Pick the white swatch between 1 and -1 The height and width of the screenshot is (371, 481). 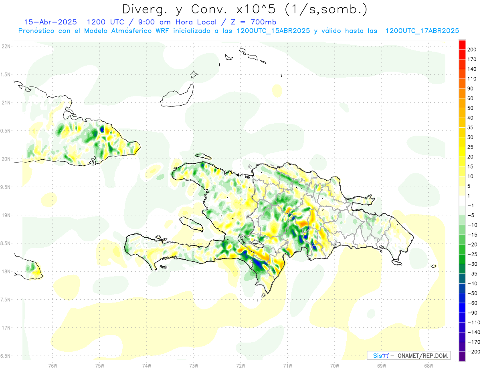(462, 201)
